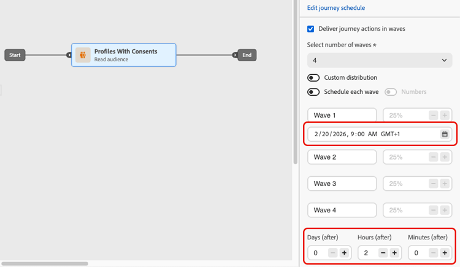This screenshot has height=267, width=460.
Task: Increase Minutes (after) with plus button
Action: click(445, 252)
